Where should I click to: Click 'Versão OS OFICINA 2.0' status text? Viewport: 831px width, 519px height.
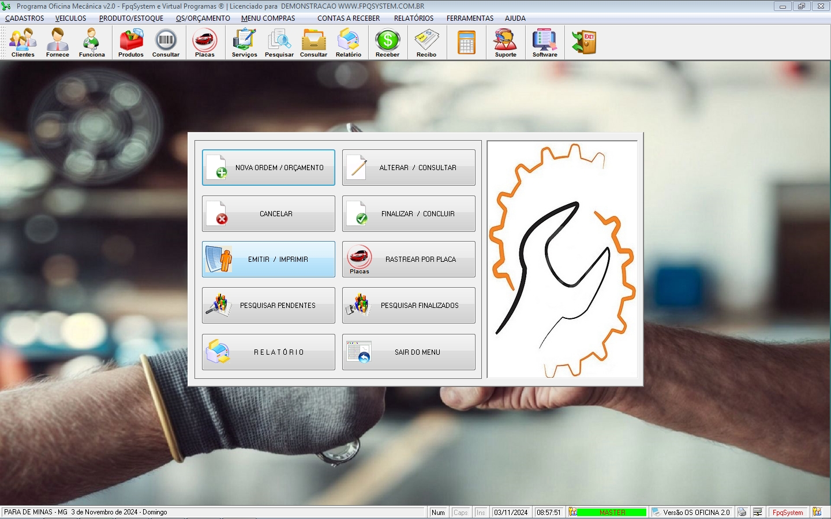coord(697,512)
